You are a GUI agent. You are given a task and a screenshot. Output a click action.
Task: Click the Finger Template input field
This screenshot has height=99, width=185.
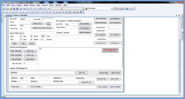point(70,87)
